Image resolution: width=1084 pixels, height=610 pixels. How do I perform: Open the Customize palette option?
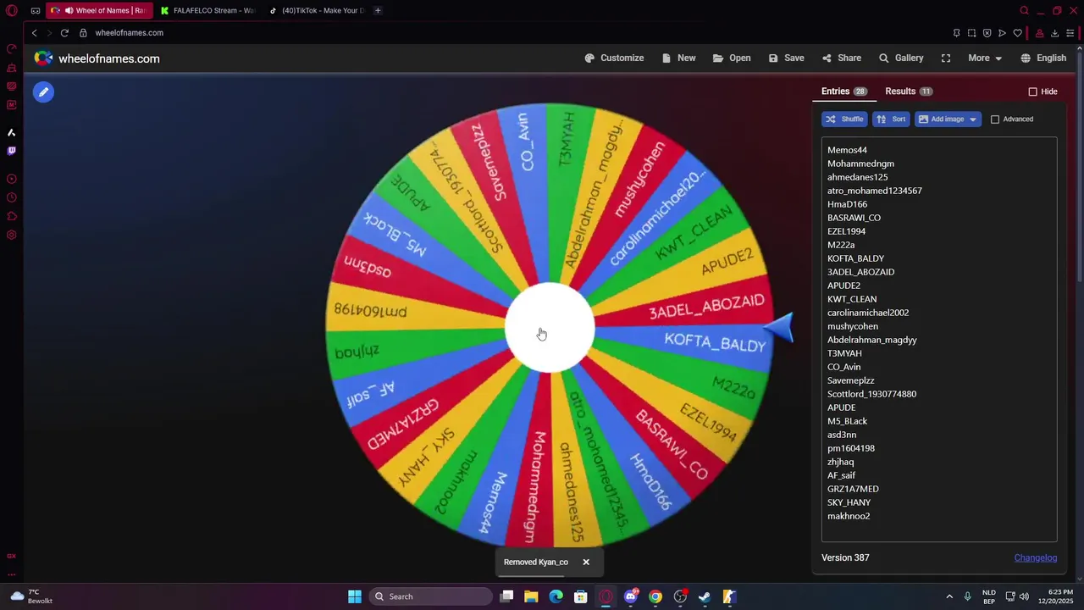tap(614, 58)
